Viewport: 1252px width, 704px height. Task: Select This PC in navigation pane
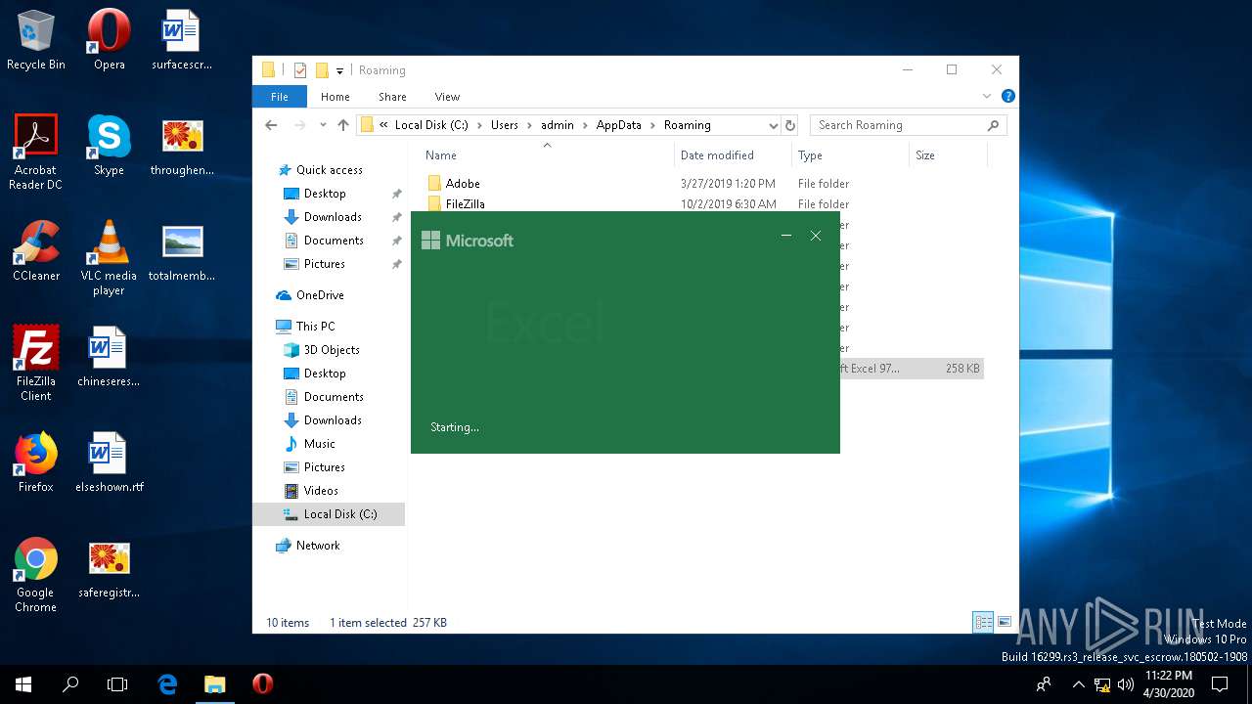[315, 327]
